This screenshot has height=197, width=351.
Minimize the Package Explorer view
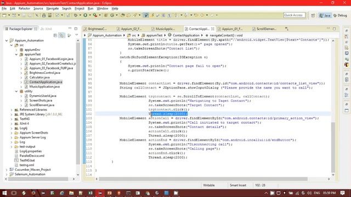(70, 28)
